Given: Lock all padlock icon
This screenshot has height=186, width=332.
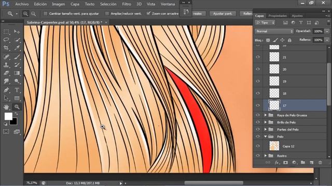Looking at the screenshot, I should click(x=289, y=40).
